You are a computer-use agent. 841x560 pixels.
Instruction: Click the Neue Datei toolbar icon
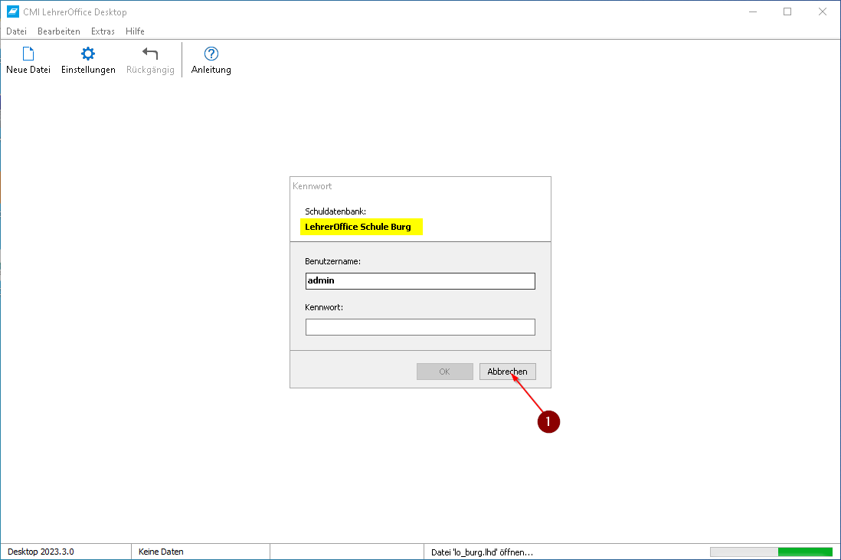click(x=28, y=54)
